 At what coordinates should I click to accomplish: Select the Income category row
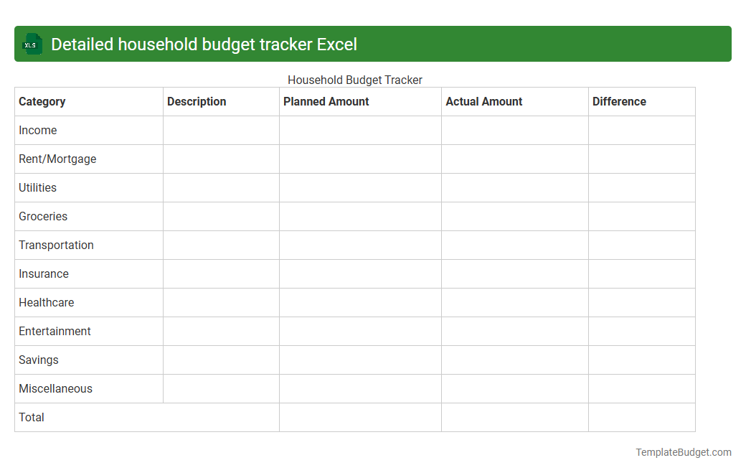click(37, 130)
